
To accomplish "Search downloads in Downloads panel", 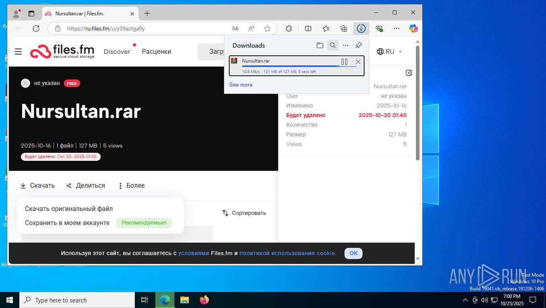I will [333, 45].
